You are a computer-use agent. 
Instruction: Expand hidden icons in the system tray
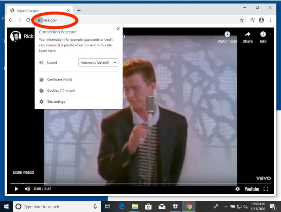point(226,206)
